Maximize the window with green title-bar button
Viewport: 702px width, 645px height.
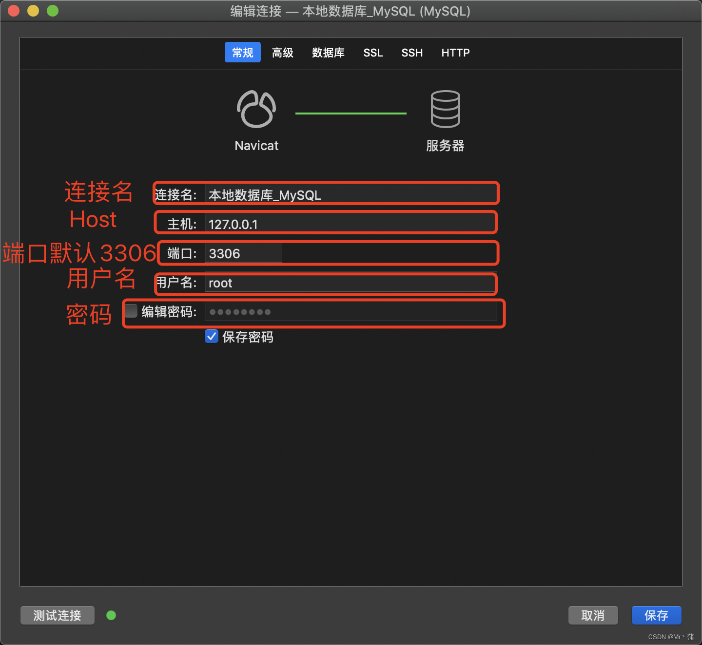pyautogui.click(x=53, y=11)
